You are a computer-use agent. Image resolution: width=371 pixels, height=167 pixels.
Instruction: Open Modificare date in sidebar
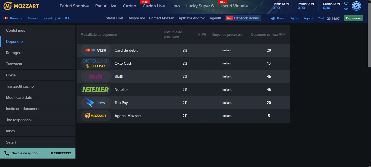[x=38, y=97]
